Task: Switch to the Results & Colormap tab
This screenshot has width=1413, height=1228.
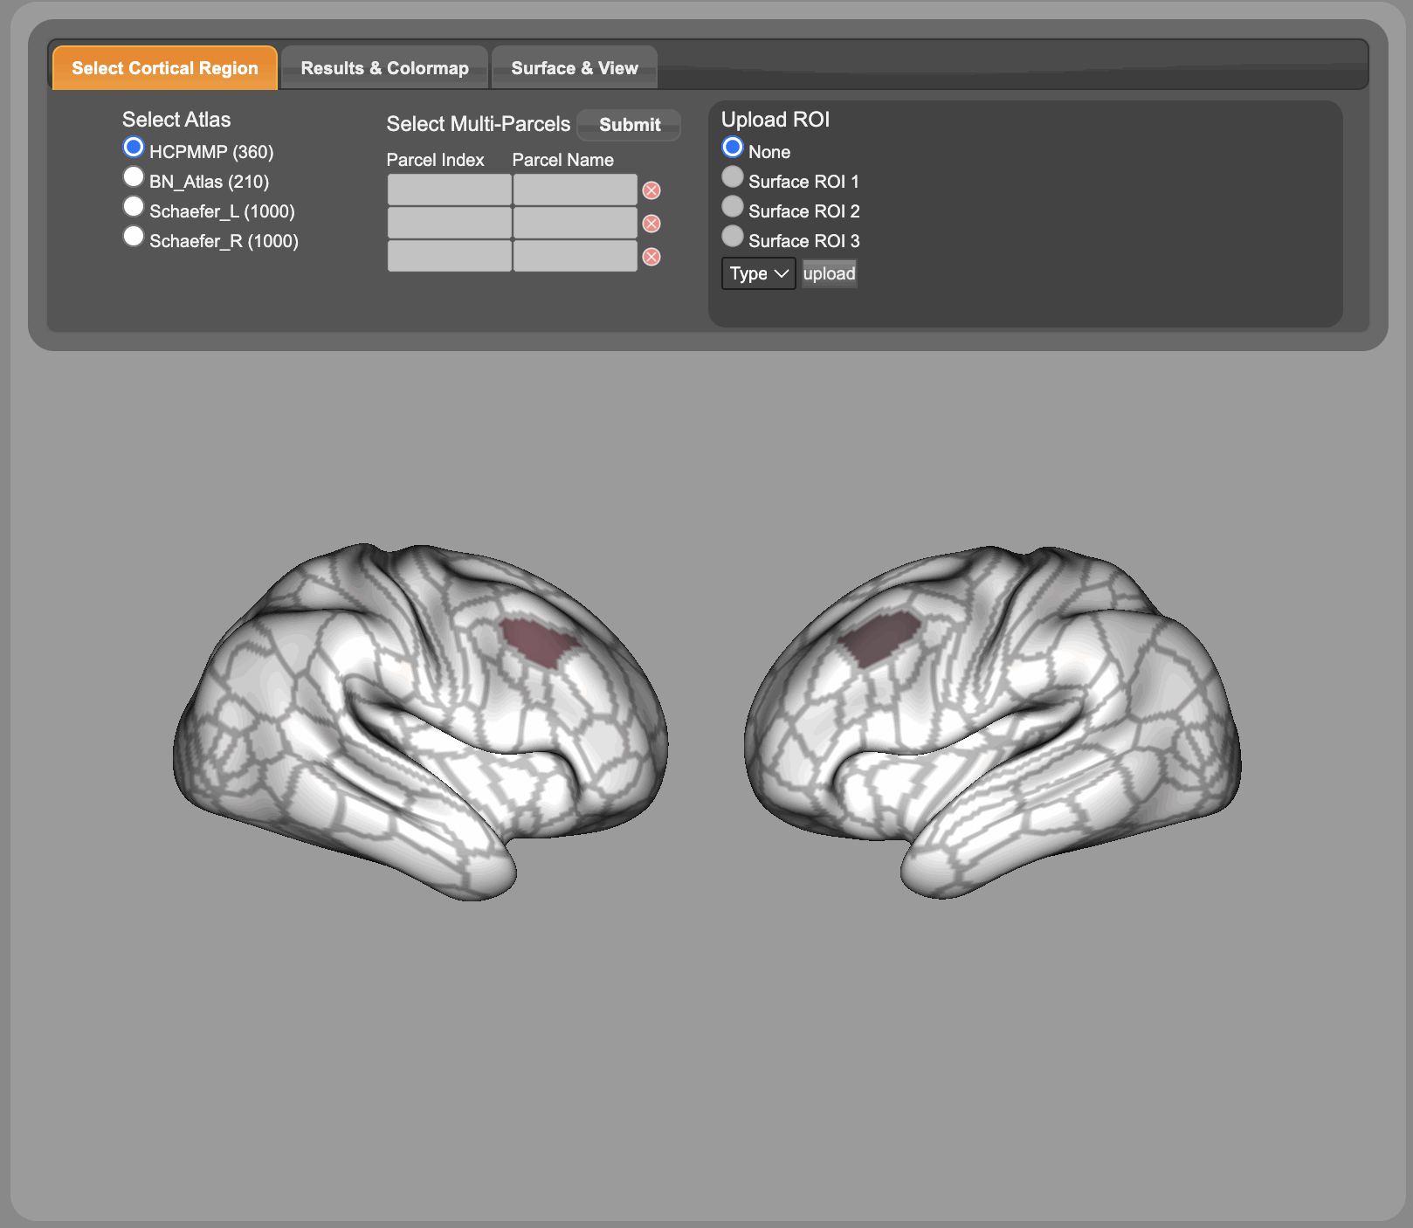Action: 384,68
